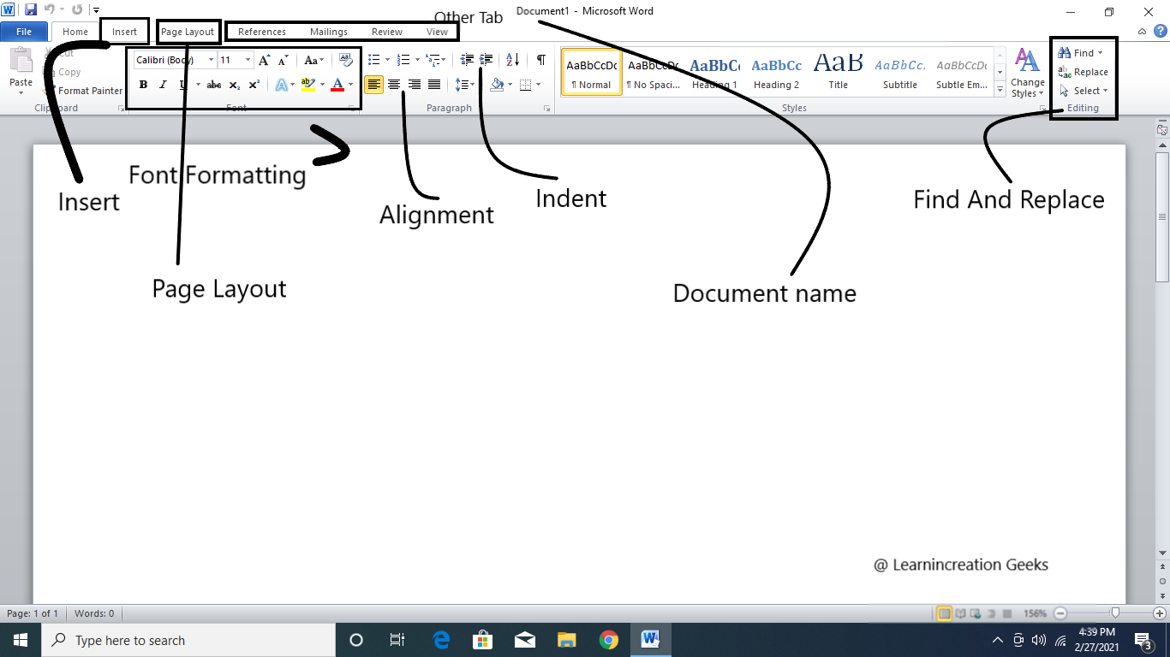
Task: Toggle Bold formatting
Action: pos(143,85)
